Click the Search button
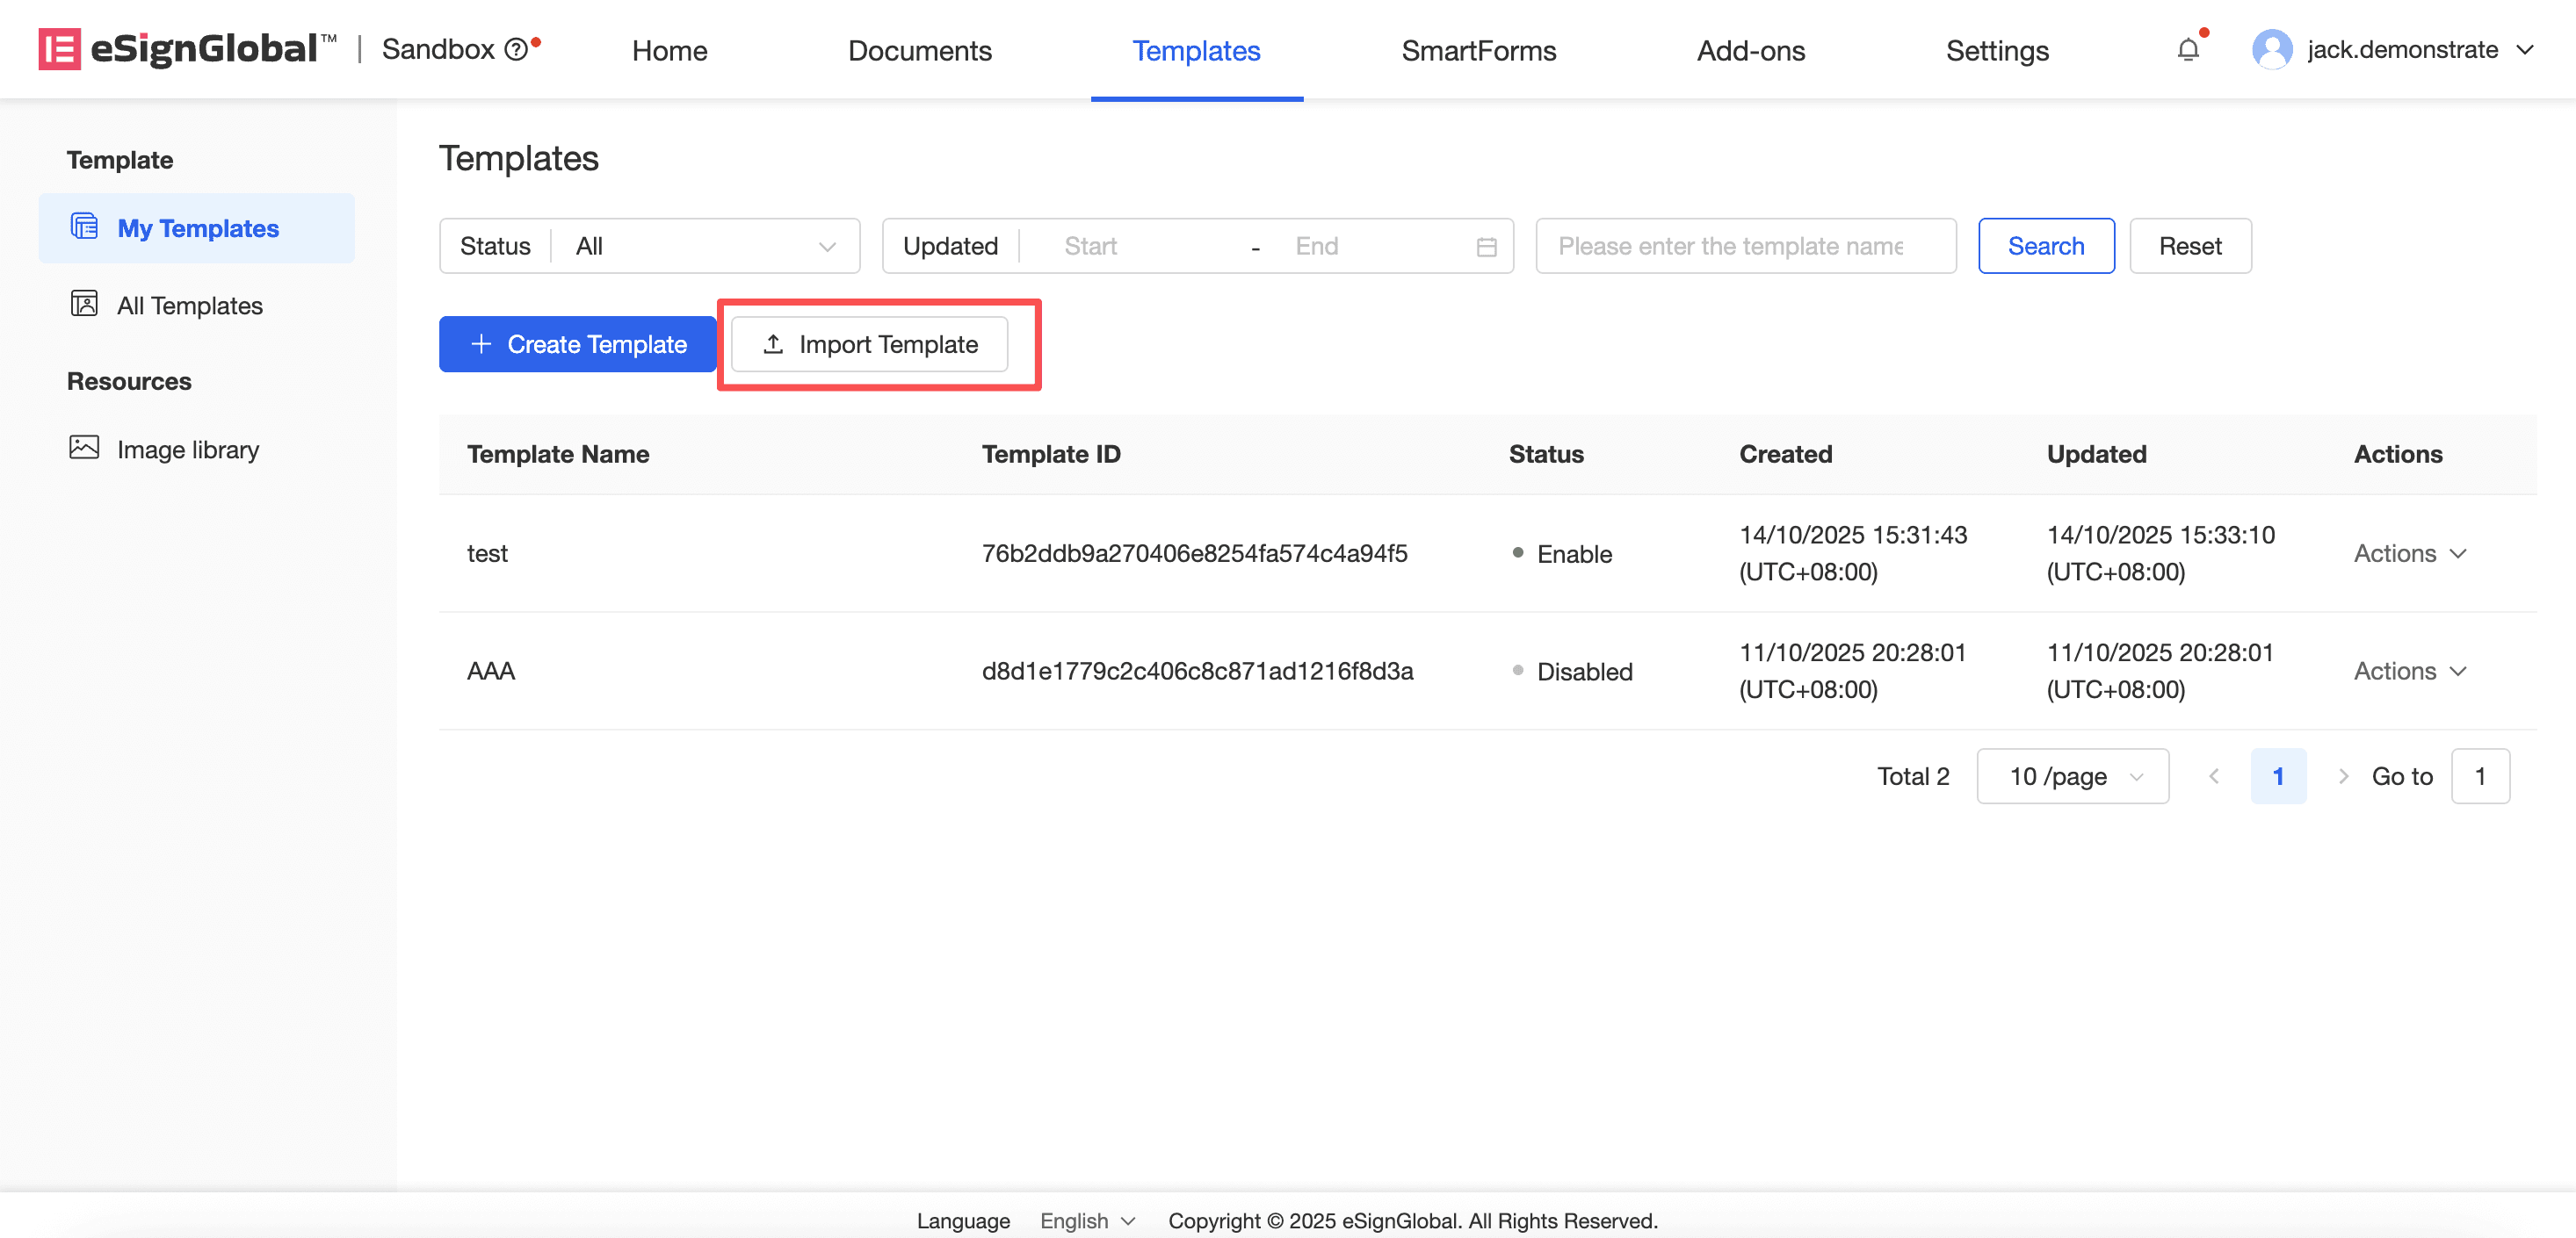Image resolution: width=2576 pixels, height=1238 pixels. click(x=2045, y=247)
